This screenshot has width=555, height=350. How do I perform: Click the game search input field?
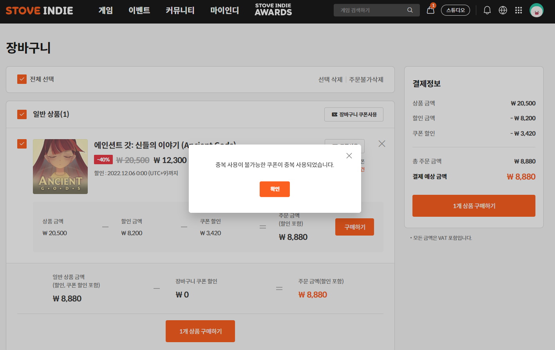pos(370,10)
